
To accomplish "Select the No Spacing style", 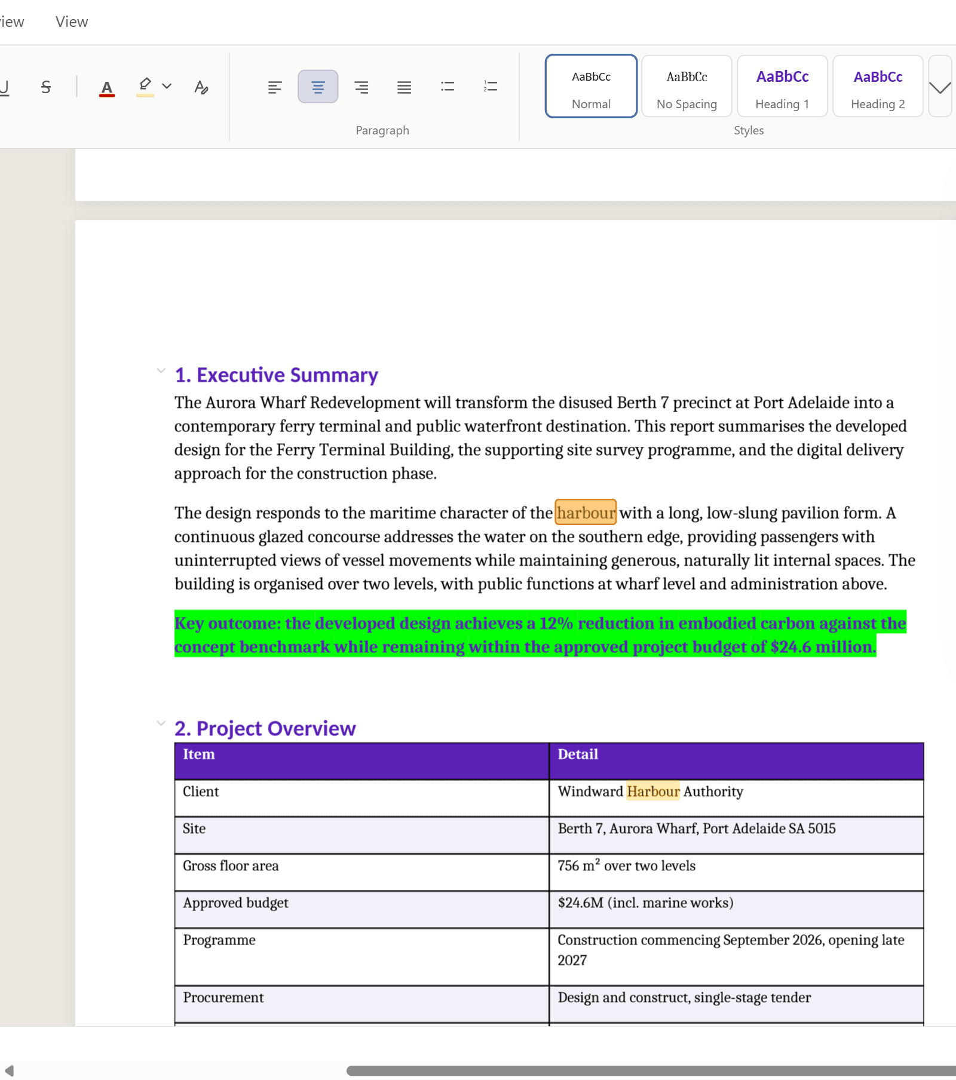I will coord(687,86).
